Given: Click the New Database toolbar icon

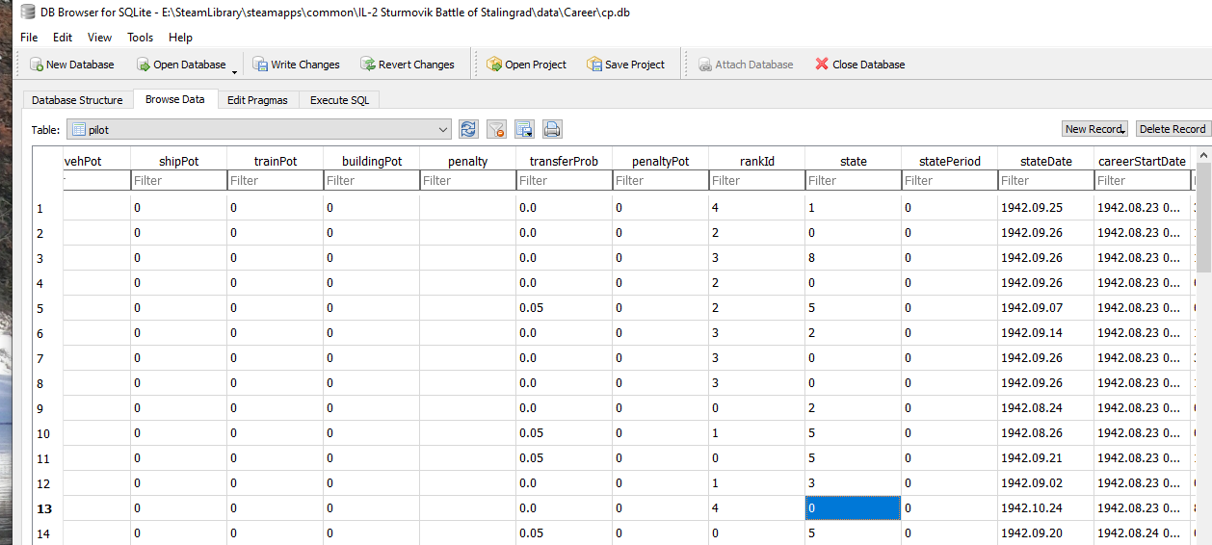Looking at the screenshot, I should point(37,65).
